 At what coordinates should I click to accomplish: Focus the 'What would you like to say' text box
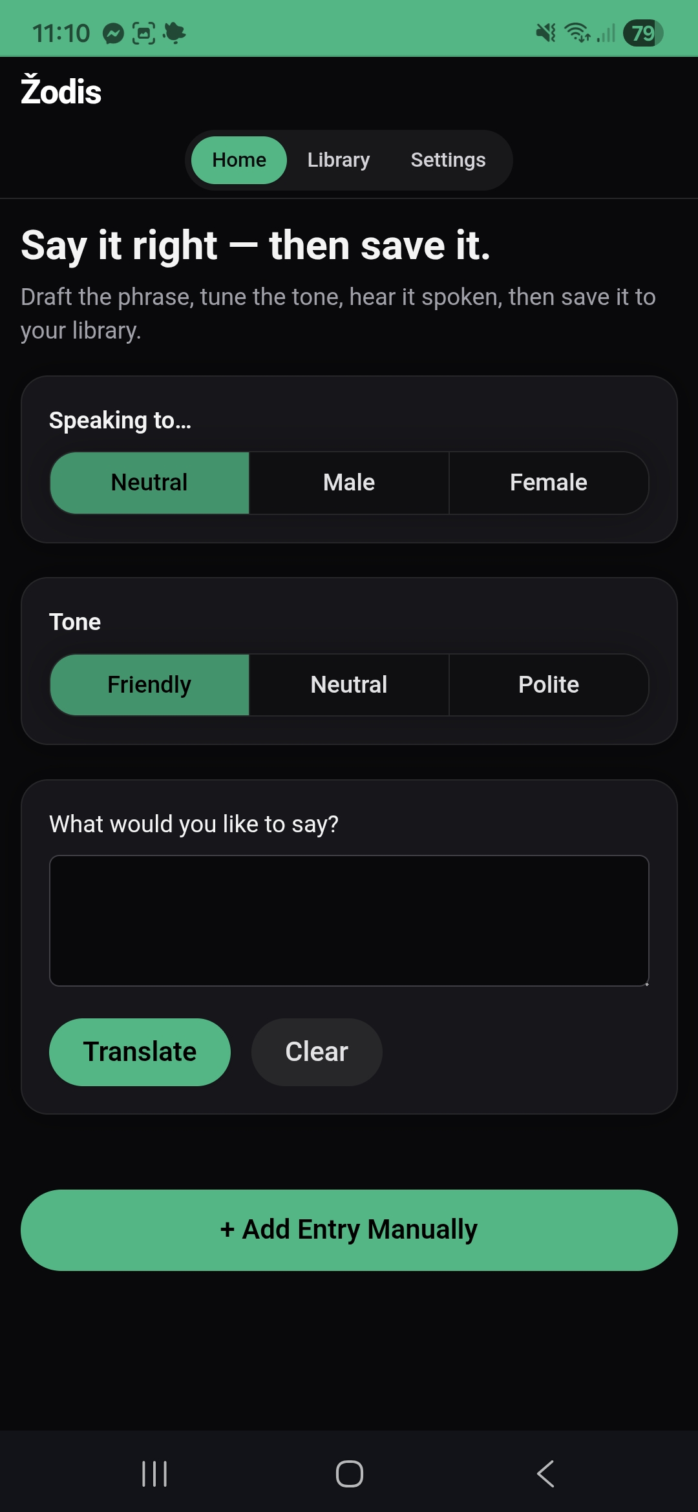pyautogui.click(x=349, y=921)
